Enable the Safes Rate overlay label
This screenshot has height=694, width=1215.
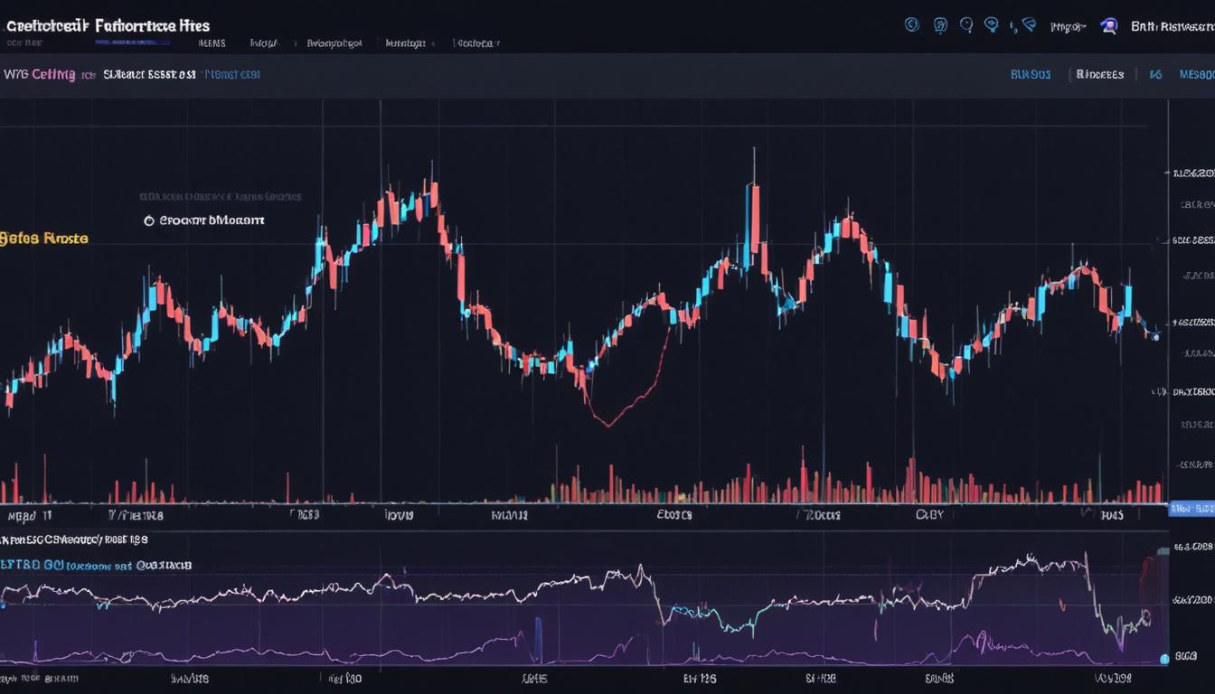click(x=45, y=239)
